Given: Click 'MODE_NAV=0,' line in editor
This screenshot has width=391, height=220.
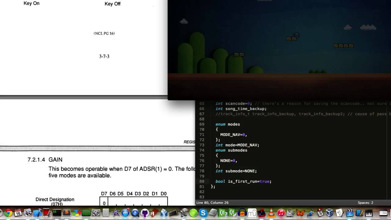Looking at the screenshot, I should 234,135.
